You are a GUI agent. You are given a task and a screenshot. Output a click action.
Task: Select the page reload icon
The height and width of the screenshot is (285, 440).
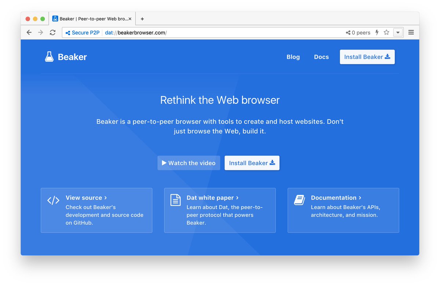pos(52,32)
